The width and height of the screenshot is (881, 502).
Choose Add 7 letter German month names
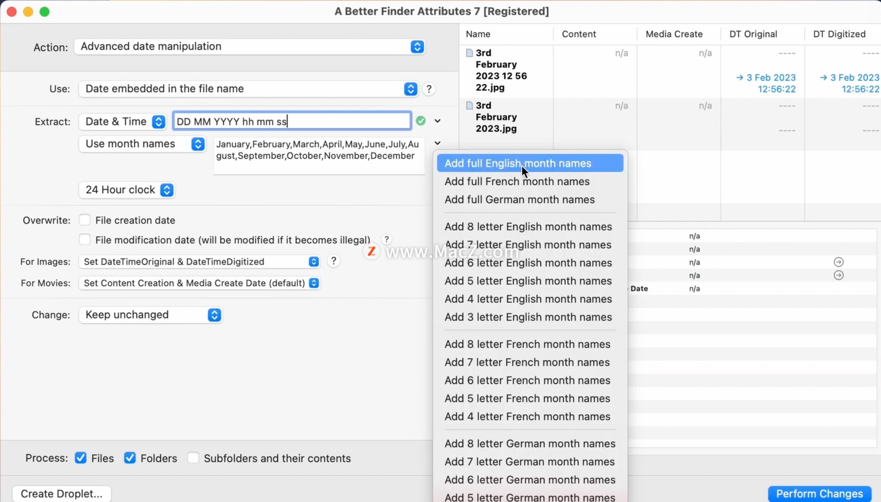pos(530,462)
